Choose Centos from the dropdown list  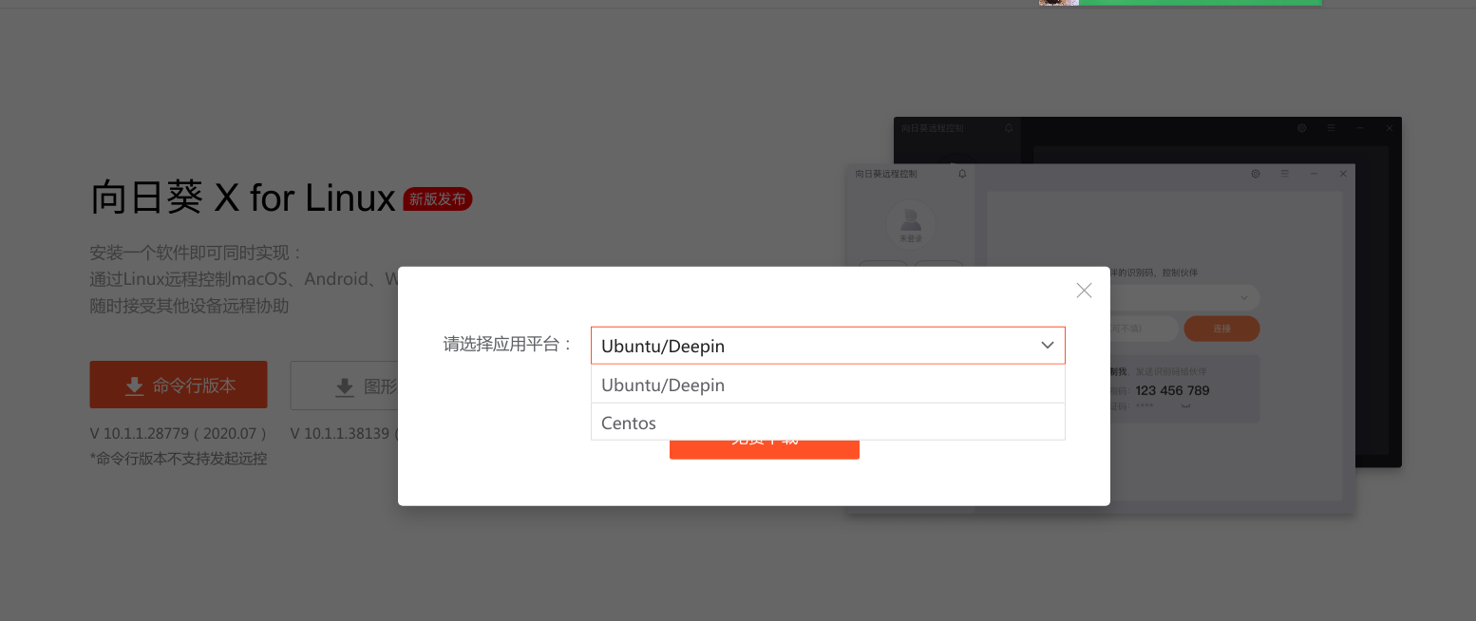(x=827, y=423)
